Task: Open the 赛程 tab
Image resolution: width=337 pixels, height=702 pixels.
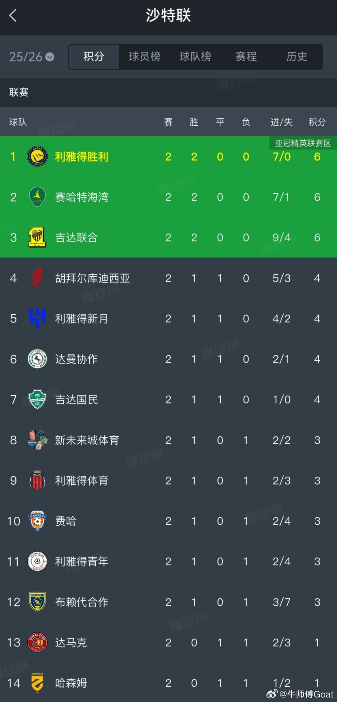Action: point(246,57)
